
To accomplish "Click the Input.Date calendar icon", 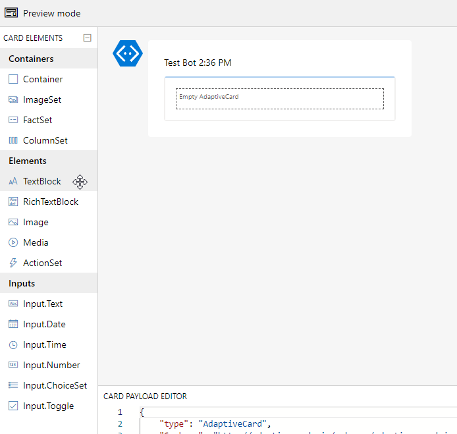I will tap(13, 324).
